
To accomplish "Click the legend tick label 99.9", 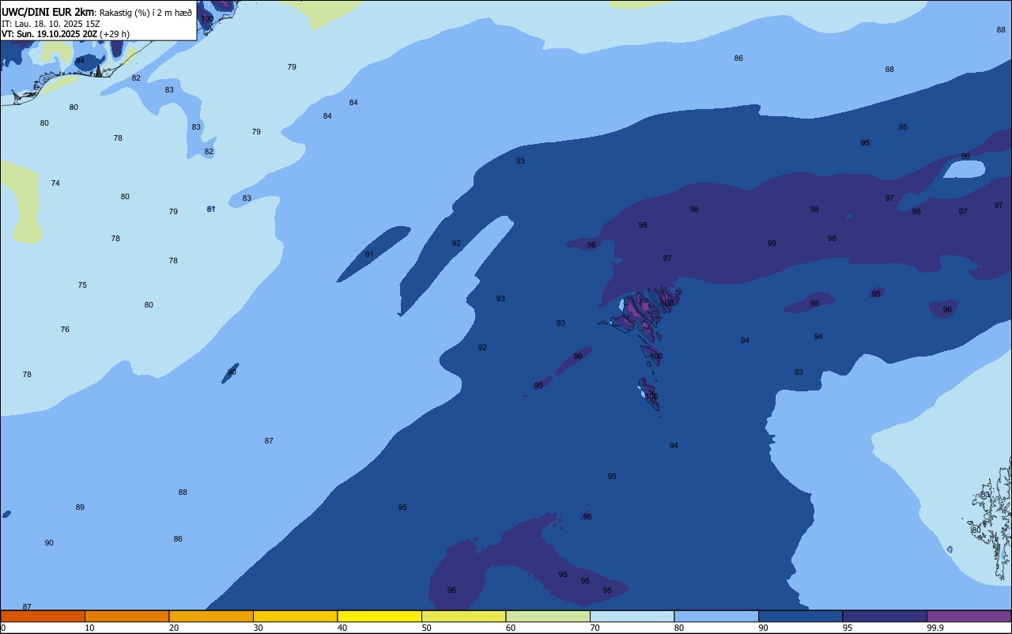I will coord(935,628).
